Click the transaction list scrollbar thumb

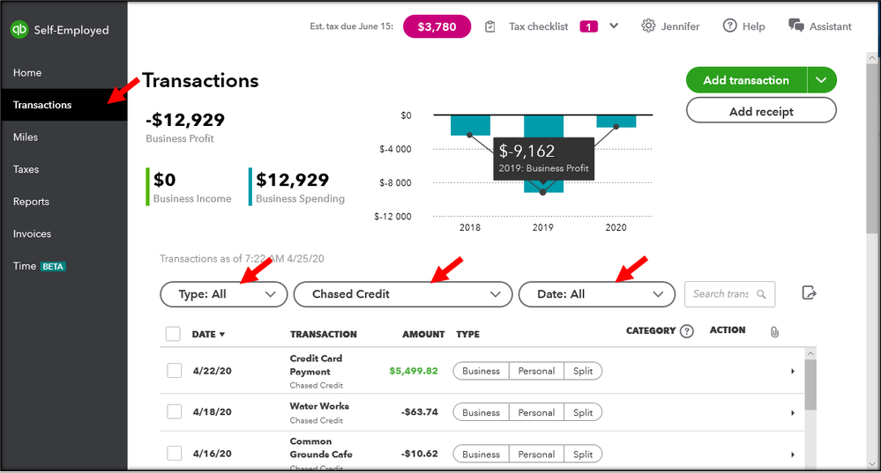pyautogui.click(x=810, y=384)
